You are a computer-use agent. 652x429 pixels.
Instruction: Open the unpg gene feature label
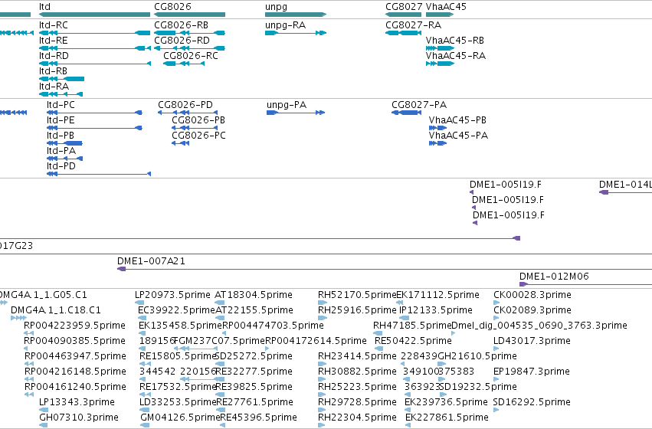point(276,7)
